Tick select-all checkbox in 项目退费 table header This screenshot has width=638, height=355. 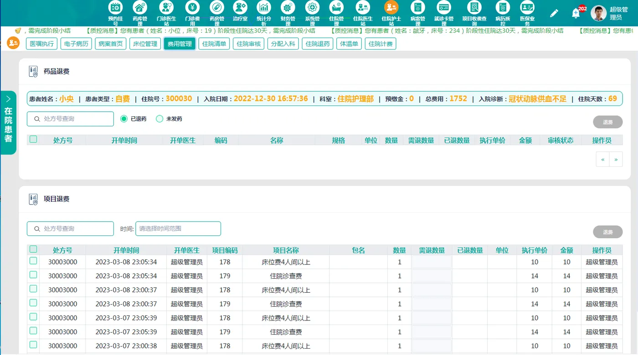point(33,249)
